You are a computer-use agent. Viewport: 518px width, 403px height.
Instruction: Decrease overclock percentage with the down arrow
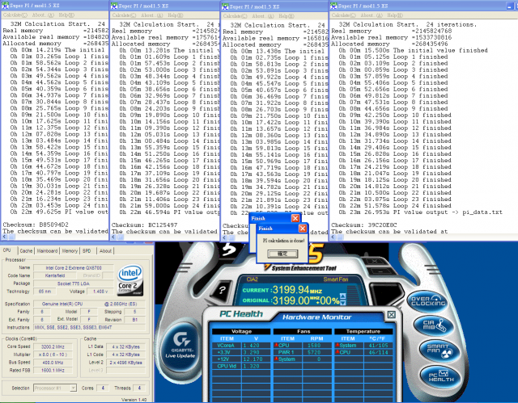coord(343,303)
